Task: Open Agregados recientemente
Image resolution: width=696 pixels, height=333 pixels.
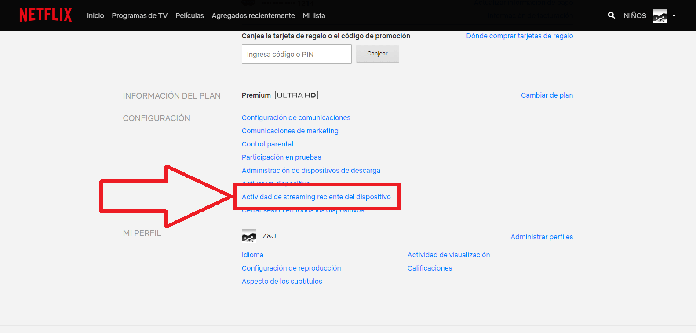Action: pyautogui.click(x=253, y=15)
